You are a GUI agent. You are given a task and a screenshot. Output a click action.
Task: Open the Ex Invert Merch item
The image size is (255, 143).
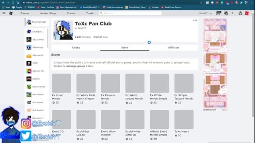pos(61,89)
